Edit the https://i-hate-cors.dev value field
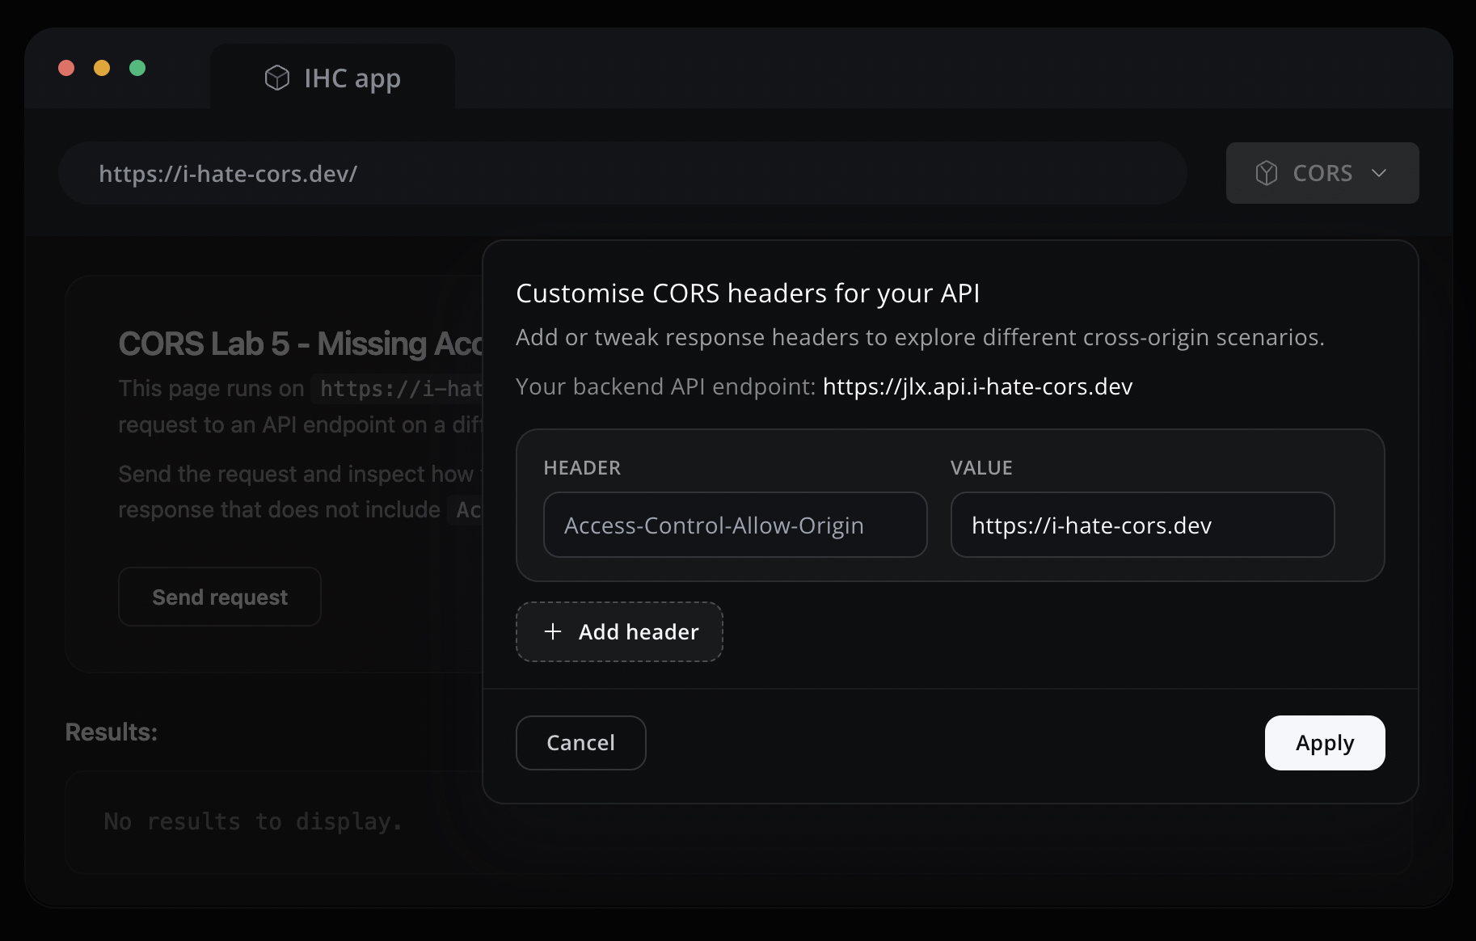This screenshot has width=1476, height=941. pos(1141,525)
